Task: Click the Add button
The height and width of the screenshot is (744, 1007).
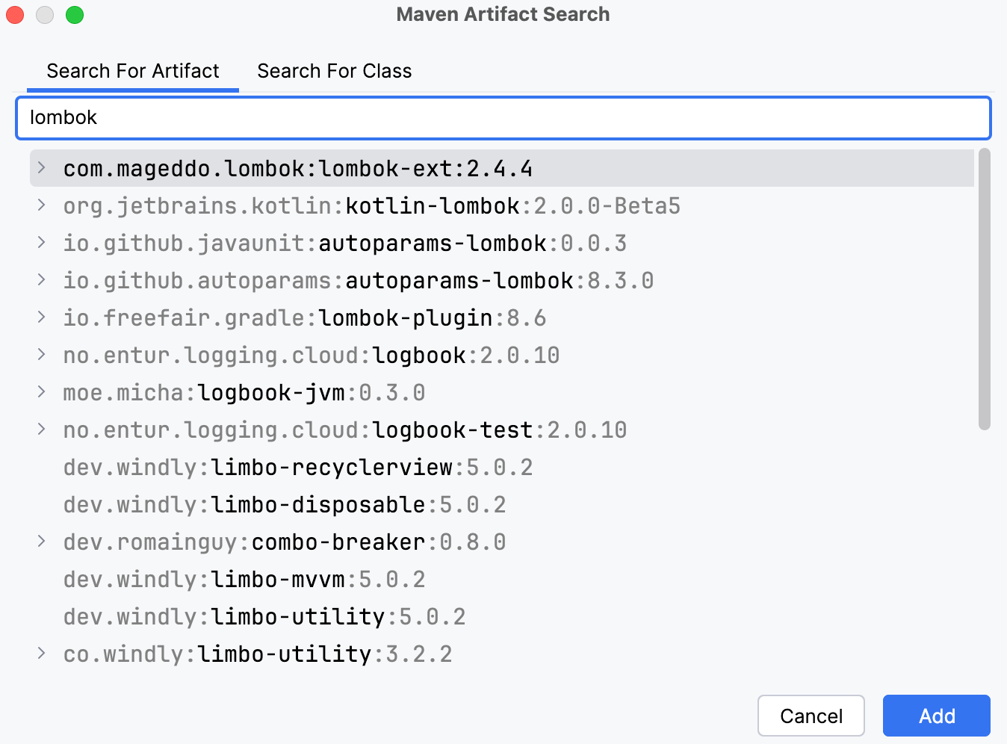Action: pos(936,716)
